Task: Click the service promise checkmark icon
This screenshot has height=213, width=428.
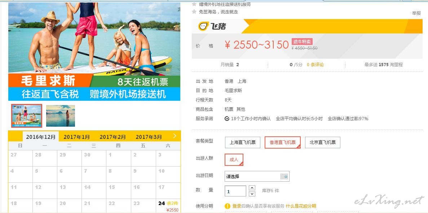Action: [227, 118]
